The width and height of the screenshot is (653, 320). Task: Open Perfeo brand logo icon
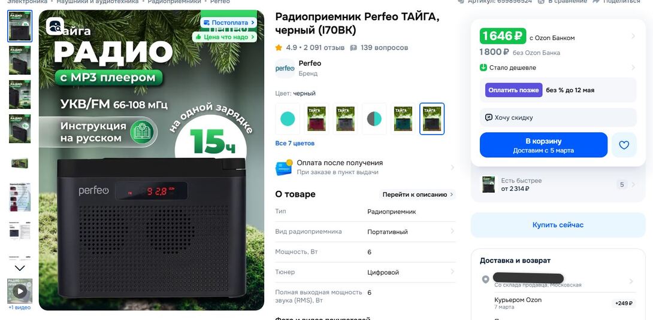(x=285, y=69)
